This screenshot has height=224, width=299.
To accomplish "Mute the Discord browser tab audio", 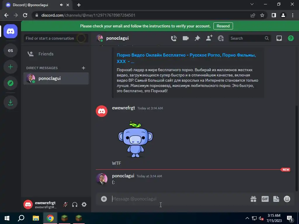I will point(61,5).
